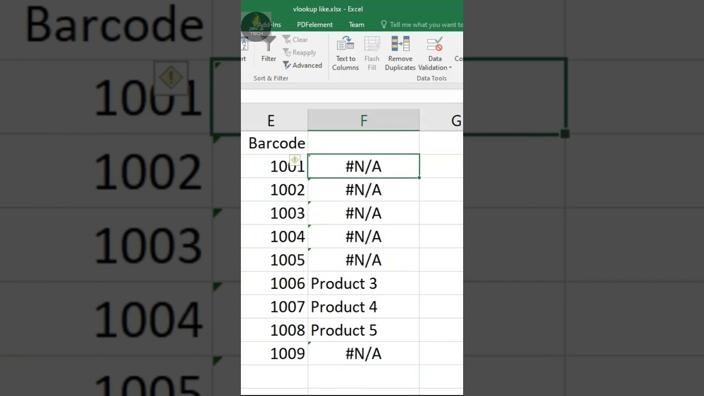This screenshot has height=396, width=704.
Task: Select cell containing 1009
Action: 274,353
